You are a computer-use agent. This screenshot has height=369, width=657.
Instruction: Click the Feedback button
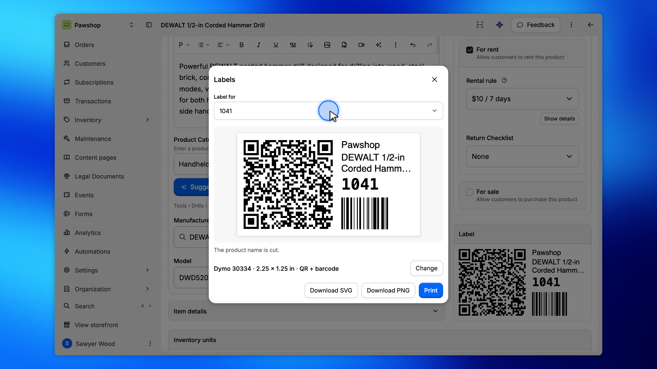point(536,25)
